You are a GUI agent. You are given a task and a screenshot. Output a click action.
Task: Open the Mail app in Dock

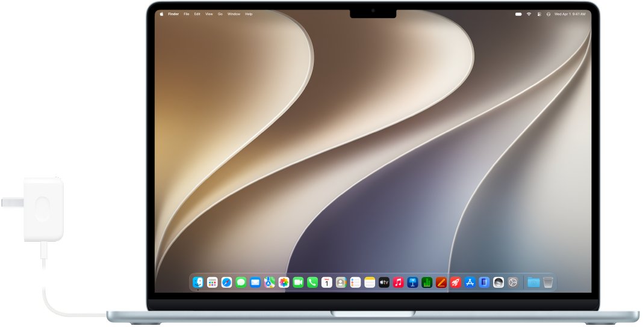255,283
